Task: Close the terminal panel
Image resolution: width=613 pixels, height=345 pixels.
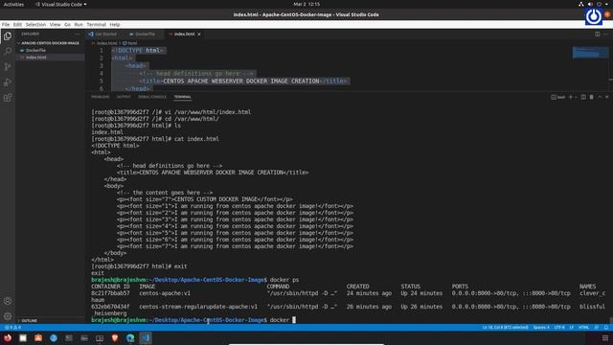Action: click(607, 97)
